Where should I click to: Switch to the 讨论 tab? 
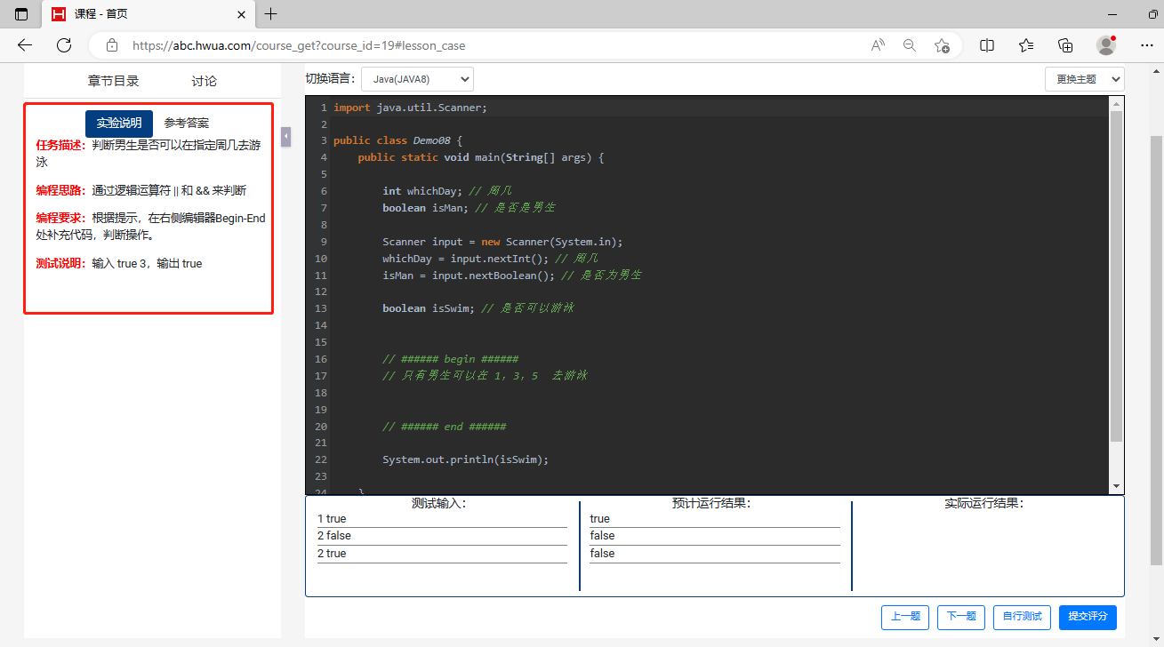pos(204,81)
